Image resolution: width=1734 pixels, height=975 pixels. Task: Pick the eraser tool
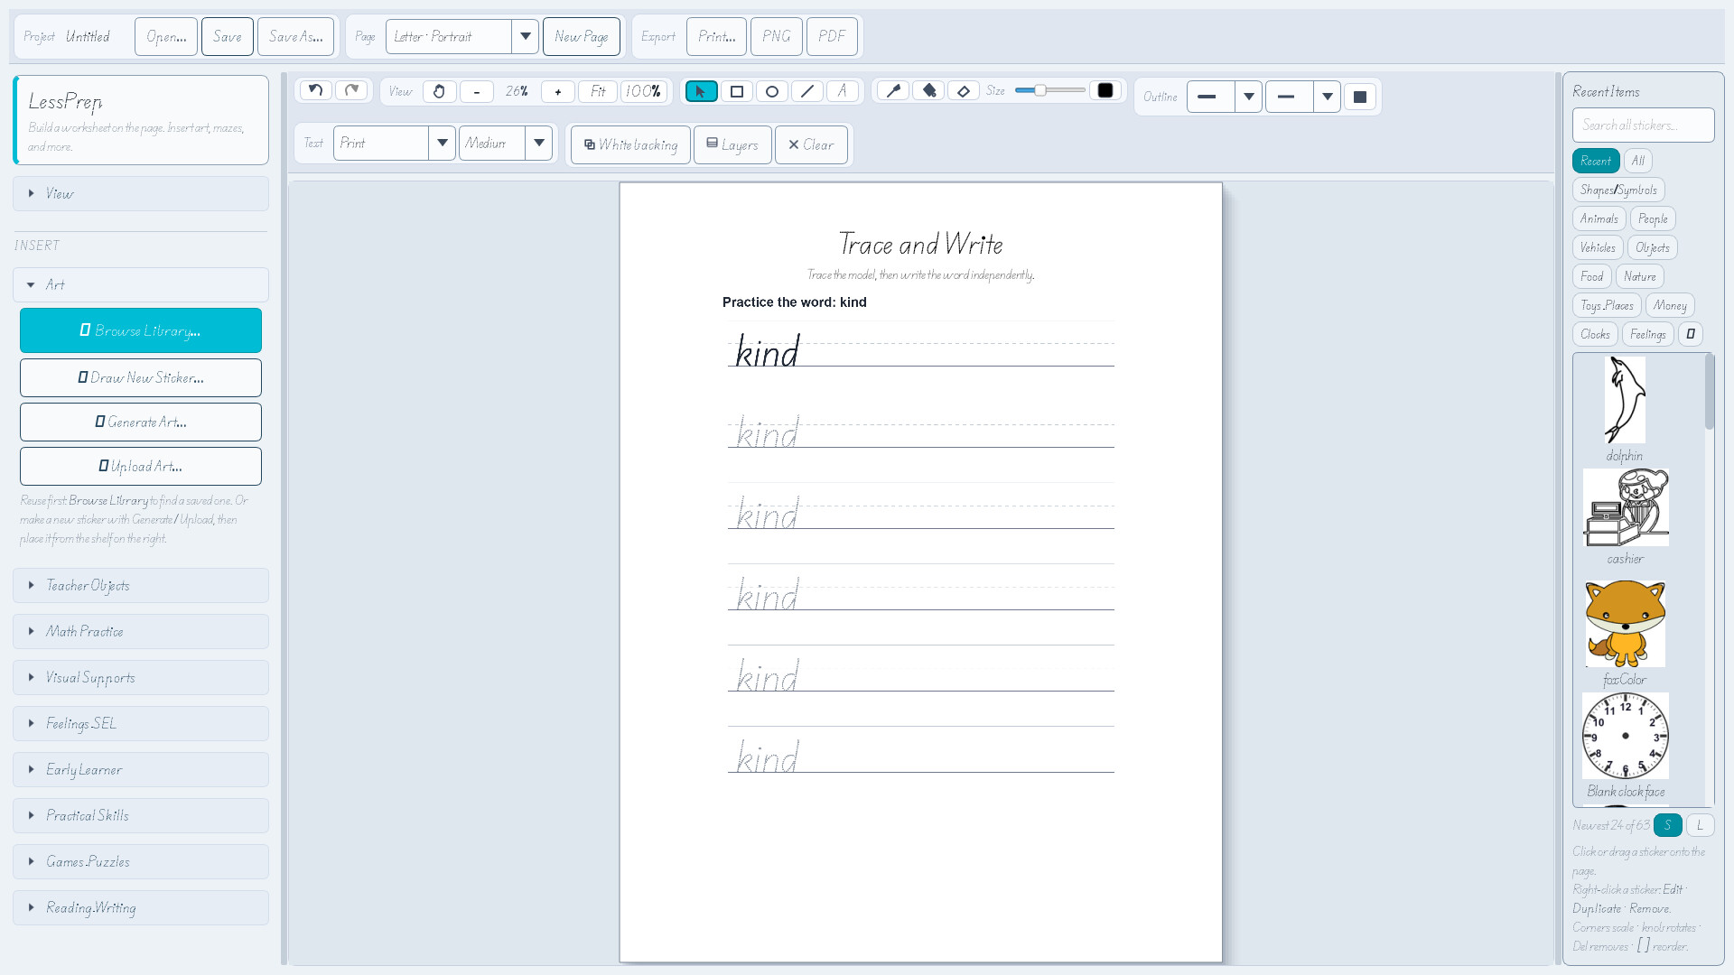coord(964,90)
